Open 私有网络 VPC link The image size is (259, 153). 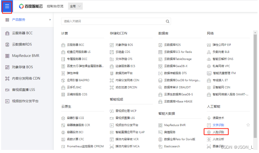(x=221, y=66)
